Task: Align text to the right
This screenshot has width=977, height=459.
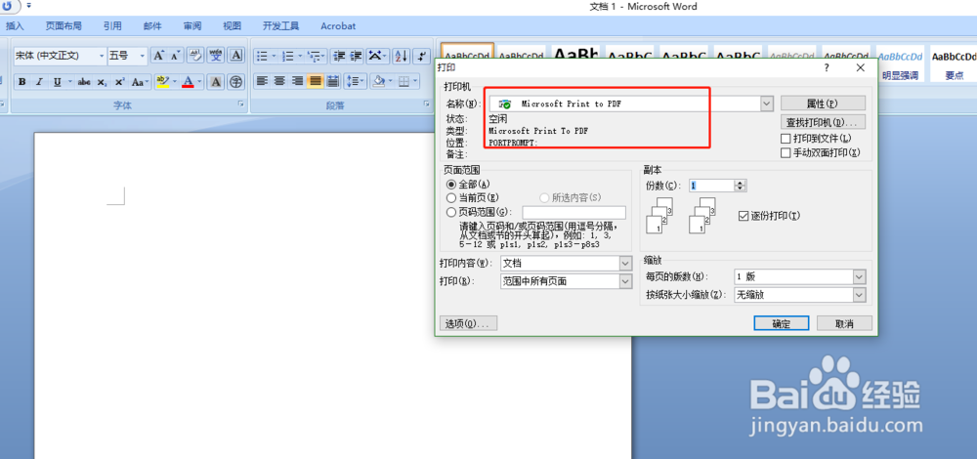Action: [298, 81]
